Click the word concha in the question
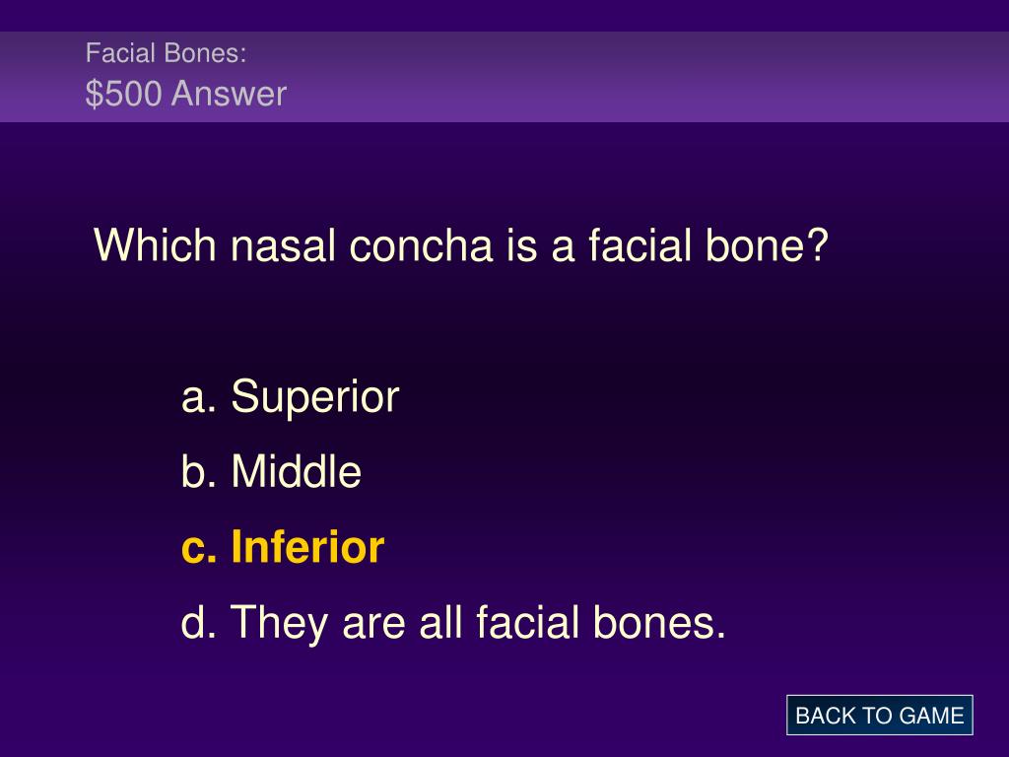The image size is (1009, 757). click(421, 245)
